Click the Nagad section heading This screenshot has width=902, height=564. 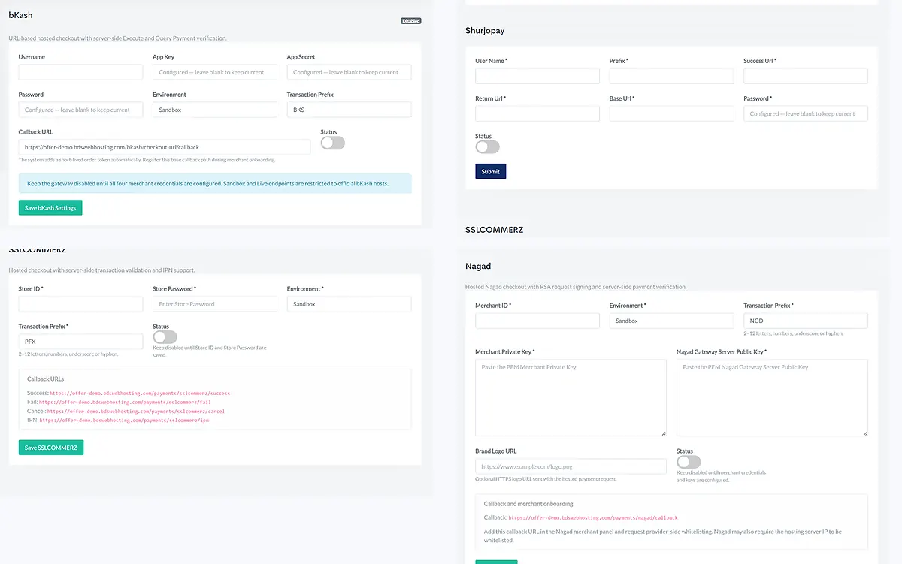tap(478, 266)
